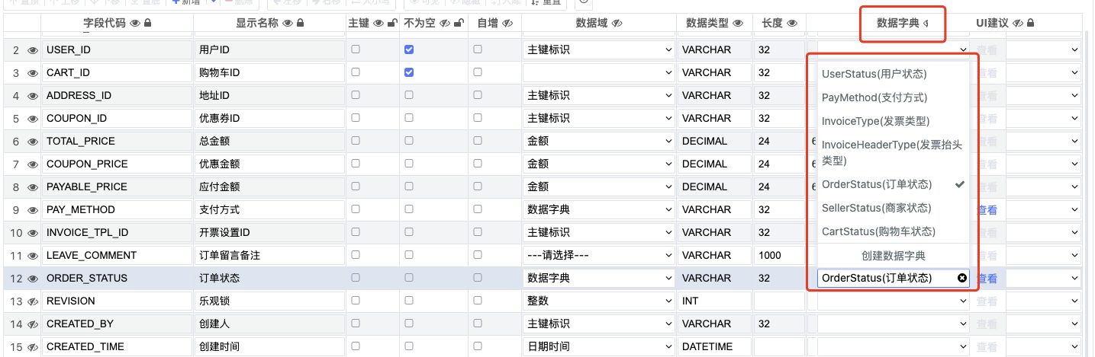
Task: Open the 数据域 dropdown showing 金额 for TOTAL_PRICE
Action: [x=598, y=142]
